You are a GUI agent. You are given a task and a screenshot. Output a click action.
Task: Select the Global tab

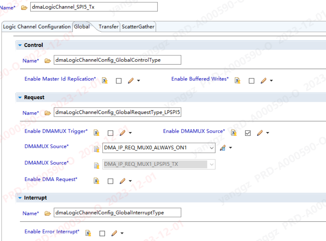pos(82,27)
